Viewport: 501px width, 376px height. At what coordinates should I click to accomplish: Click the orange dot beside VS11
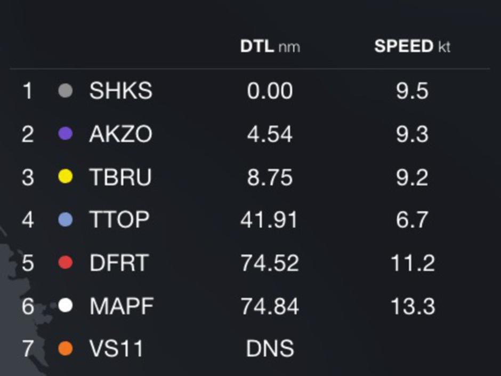pyautogui.click(x=65, y=349)
